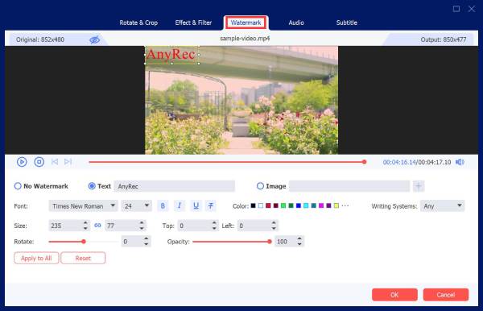Toggle bold text formatting
The height and width of the screenshot is (311, 483).
pyautogui.click(x=163, y=206)
